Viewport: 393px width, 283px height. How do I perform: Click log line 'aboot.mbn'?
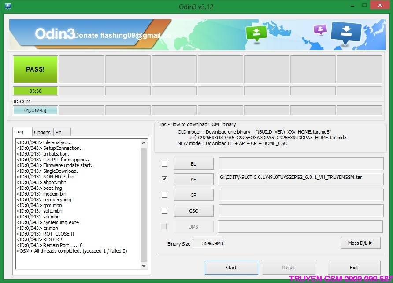pos(41,182)
